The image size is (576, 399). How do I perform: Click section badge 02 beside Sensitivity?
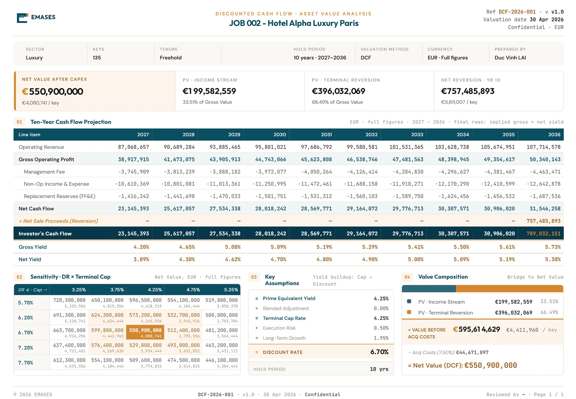[x=19, y=277]
